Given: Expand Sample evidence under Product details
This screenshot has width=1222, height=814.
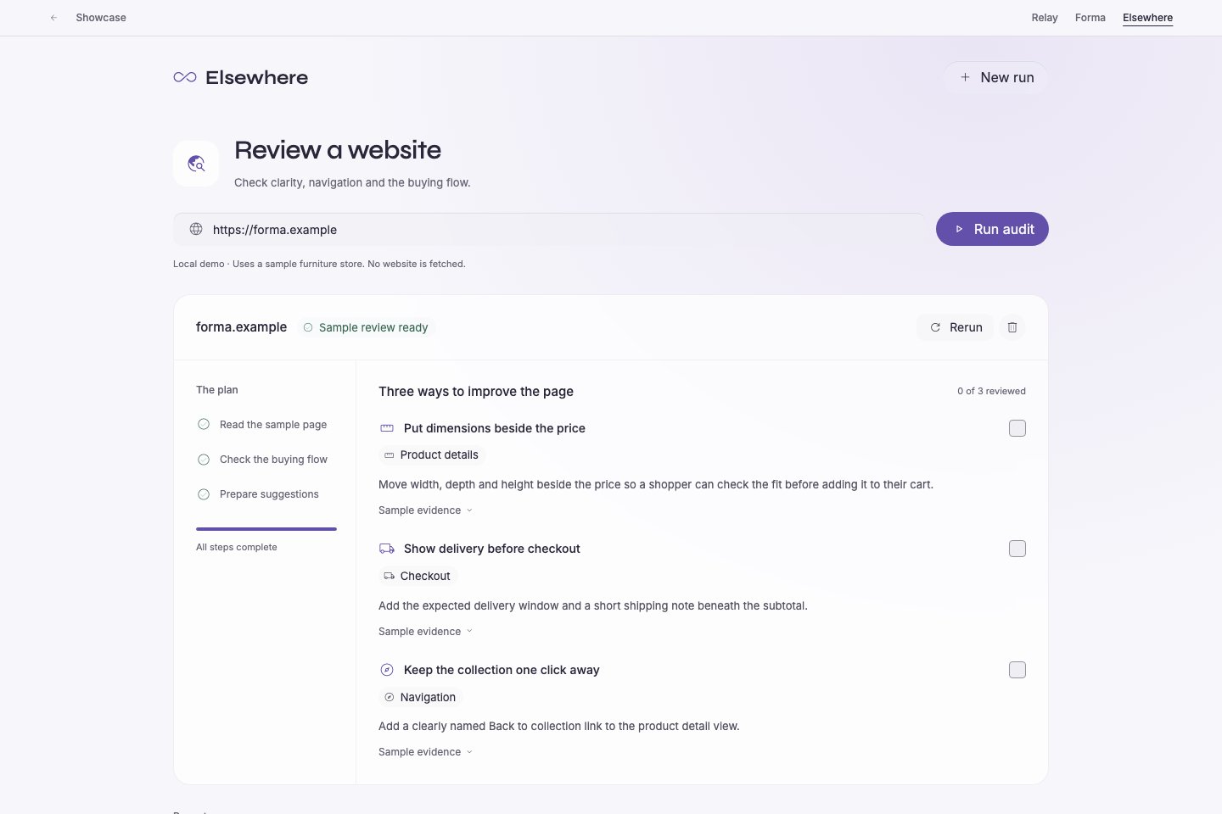Looking at the screenshot, I should pos(426,510).
